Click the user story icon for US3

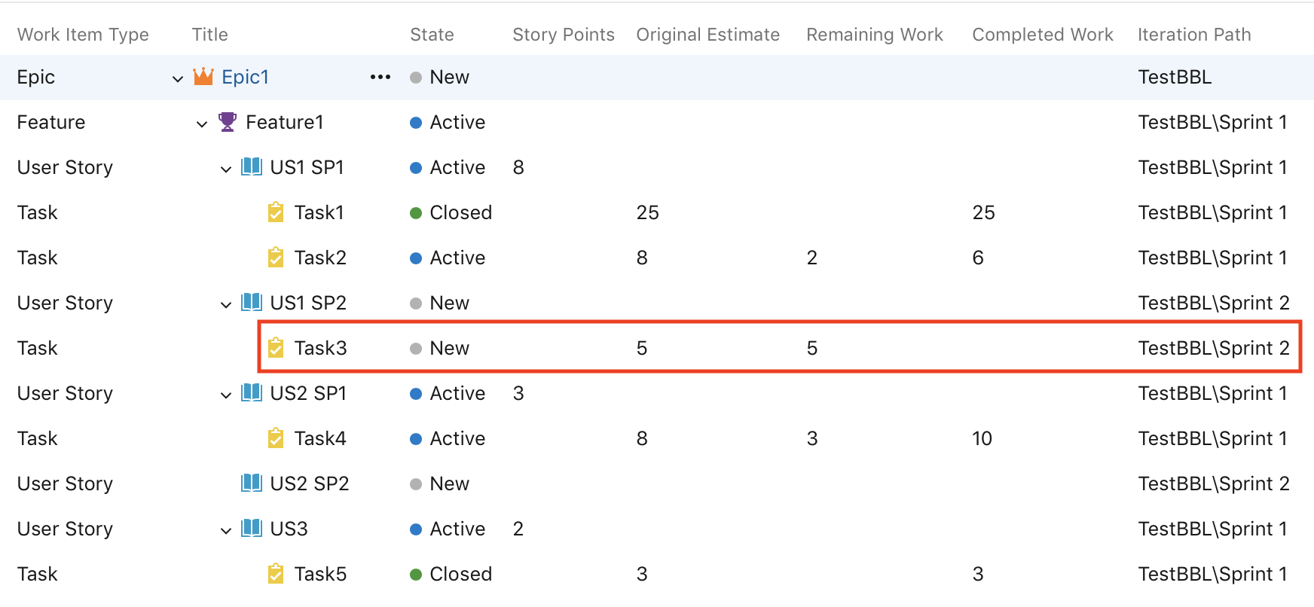251,528
